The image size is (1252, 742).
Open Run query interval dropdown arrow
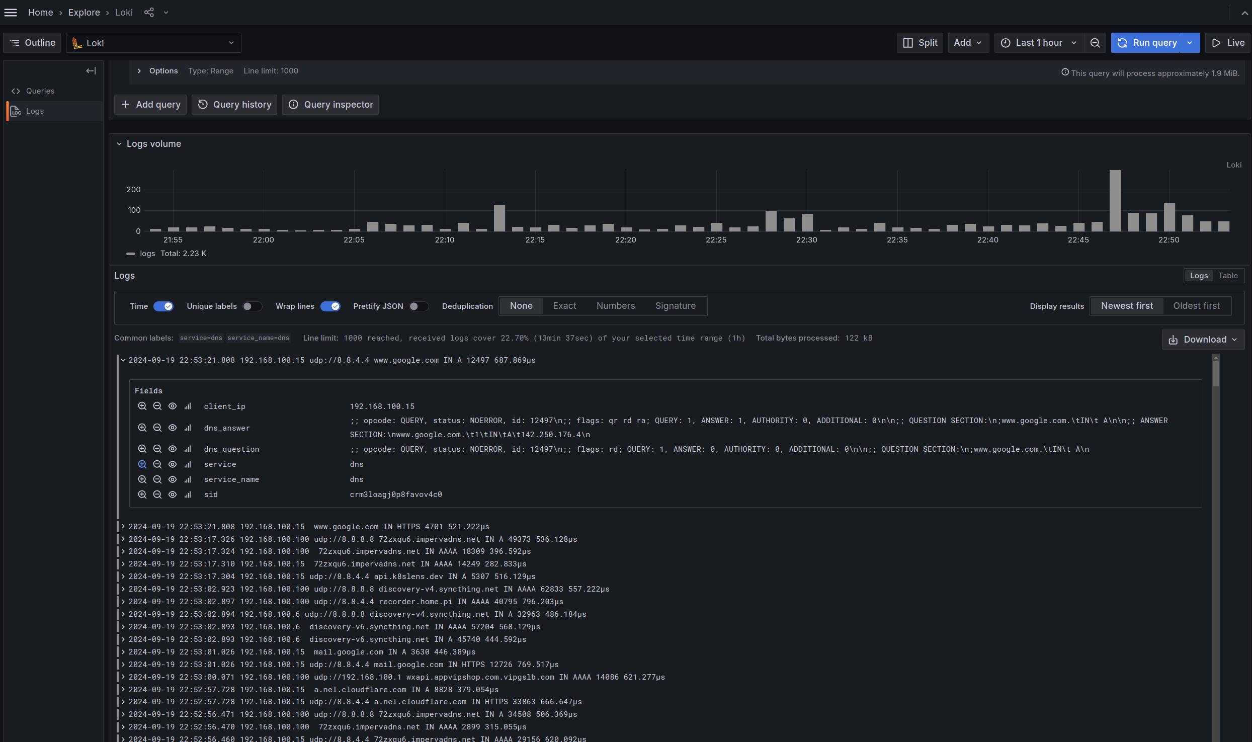coord(1190,43)
